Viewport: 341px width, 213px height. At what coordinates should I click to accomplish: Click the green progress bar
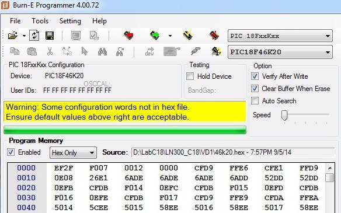(x=125, y=130)
